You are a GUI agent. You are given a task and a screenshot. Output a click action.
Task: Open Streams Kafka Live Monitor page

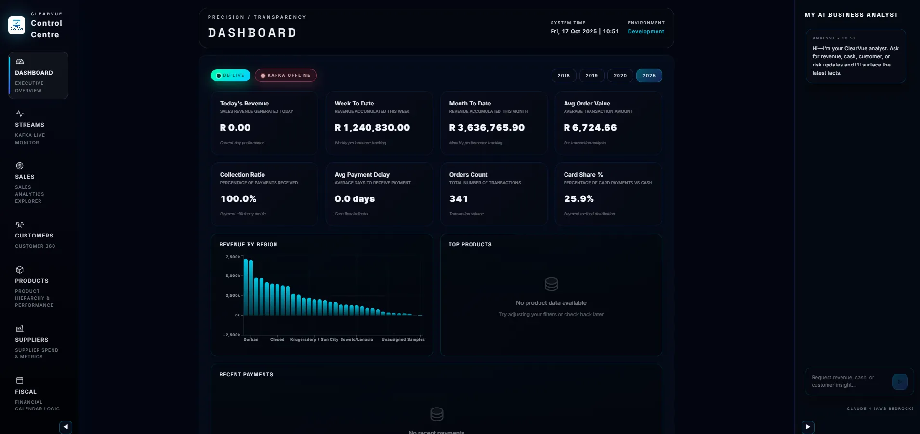tap(38, 128)
